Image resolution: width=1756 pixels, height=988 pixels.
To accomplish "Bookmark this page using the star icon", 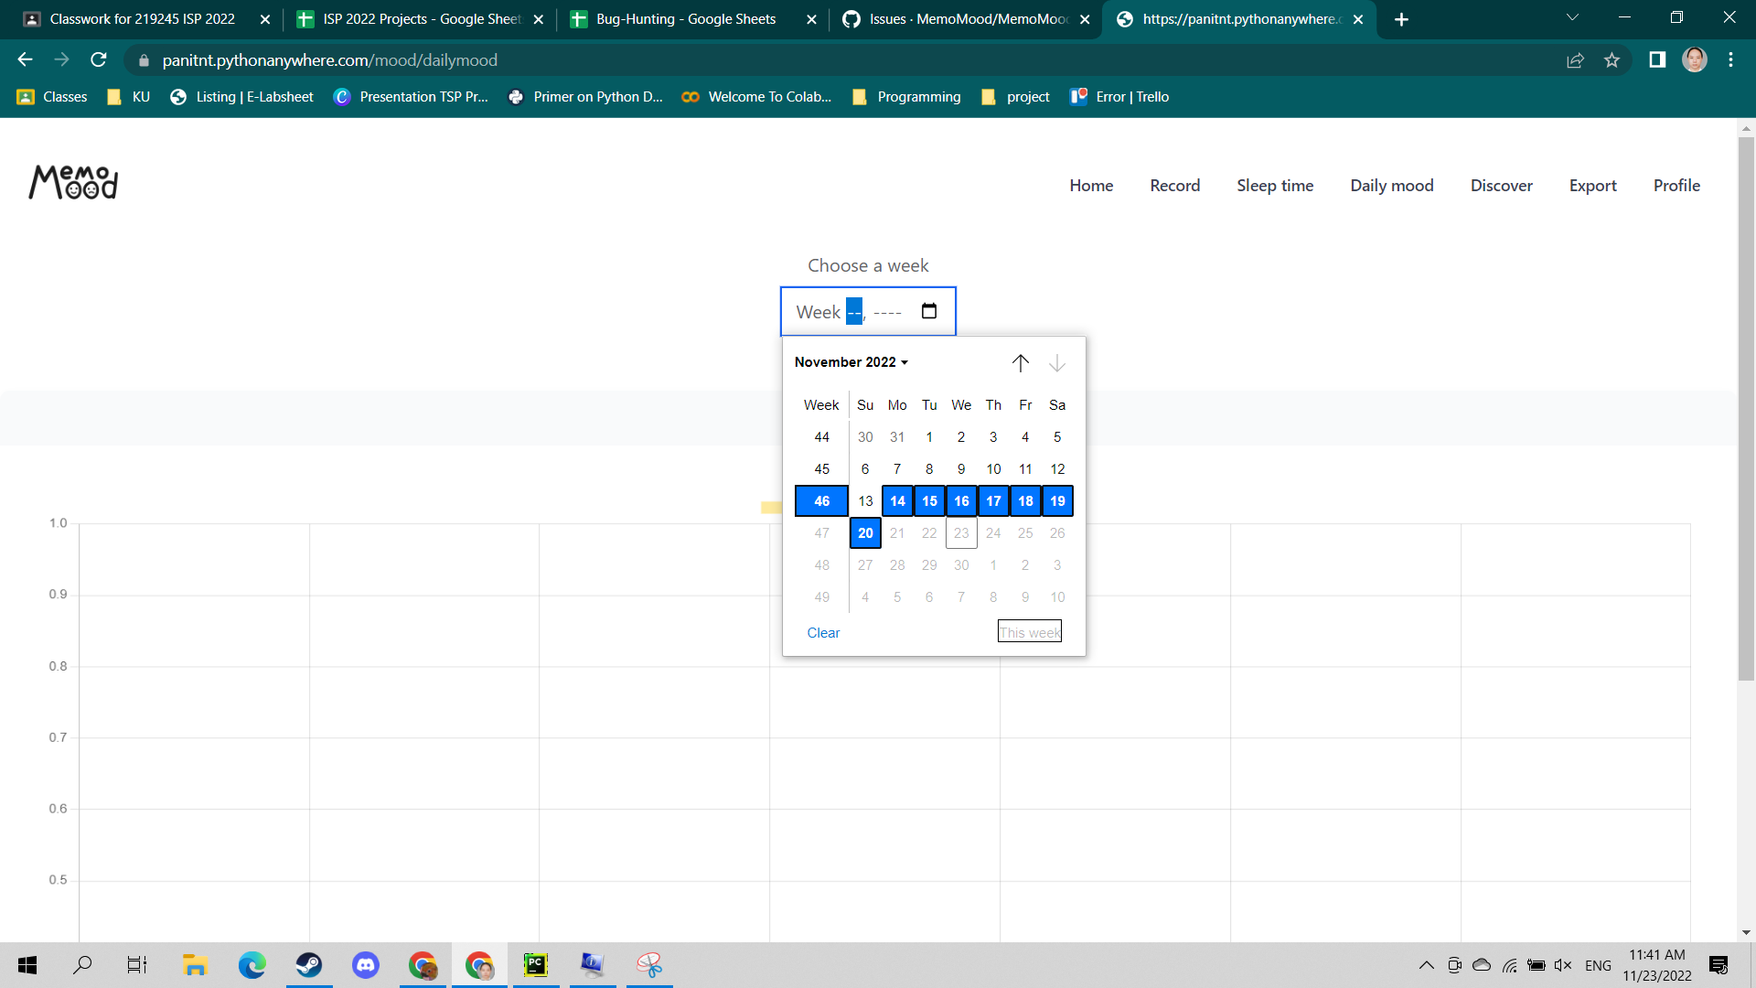I will [1612, 59].
